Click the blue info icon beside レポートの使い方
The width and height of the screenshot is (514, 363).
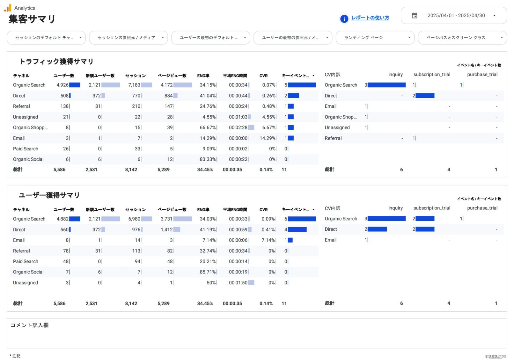pyautogui.click(x=344, y=19)
